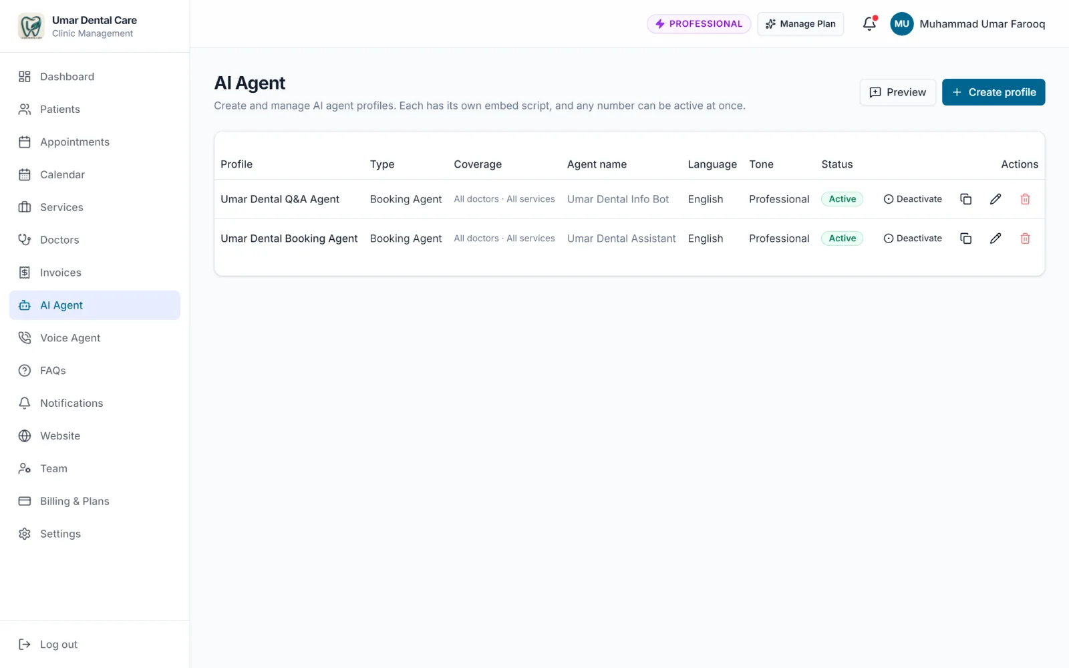This screenshot has width=1069, height=668.
Task: Select the Umar Dental Booking Agent profile name
Action: click(x=289, y=238)
